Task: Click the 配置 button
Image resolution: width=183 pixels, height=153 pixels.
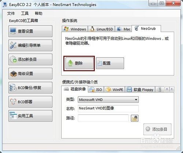Action: point(110,63)
